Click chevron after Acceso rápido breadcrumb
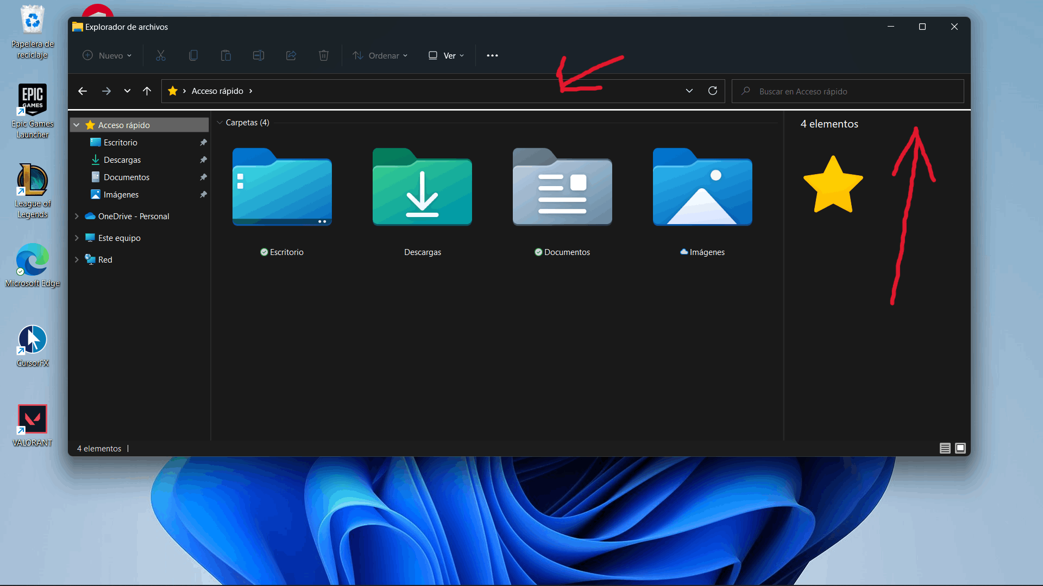1043x586 pixels. pyautogui.click(x=250, y=91)
